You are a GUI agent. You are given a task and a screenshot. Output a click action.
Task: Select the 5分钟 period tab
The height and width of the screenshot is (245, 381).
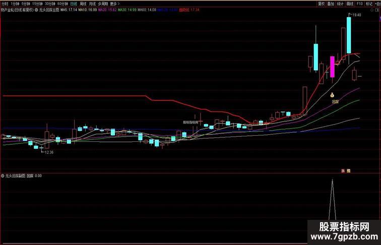tap(26, 4)
